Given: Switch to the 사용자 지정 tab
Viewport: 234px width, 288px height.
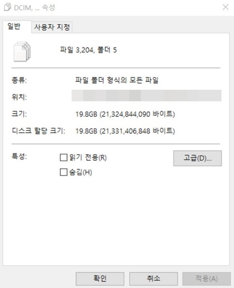Looking at the screenshot, I should (52, 27).
